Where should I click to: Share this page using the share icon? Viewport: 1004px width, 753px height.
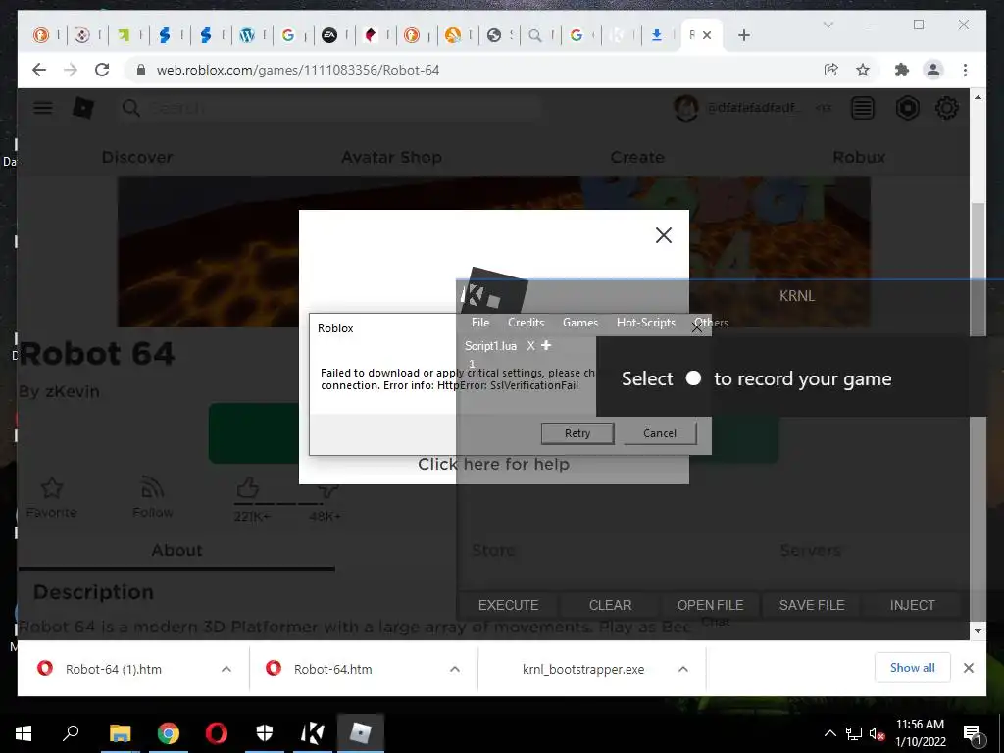click(831, 70)
